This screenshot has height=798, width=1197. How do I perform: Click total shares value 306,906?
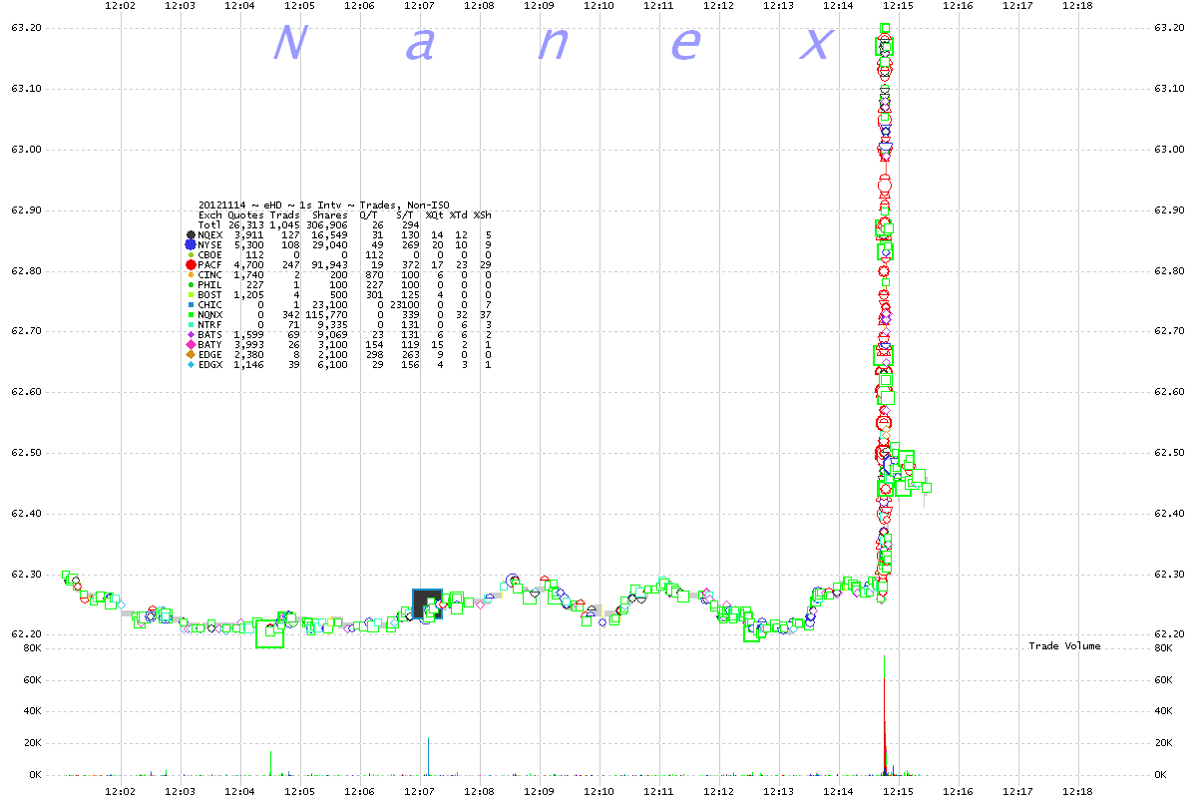[325, 224]
